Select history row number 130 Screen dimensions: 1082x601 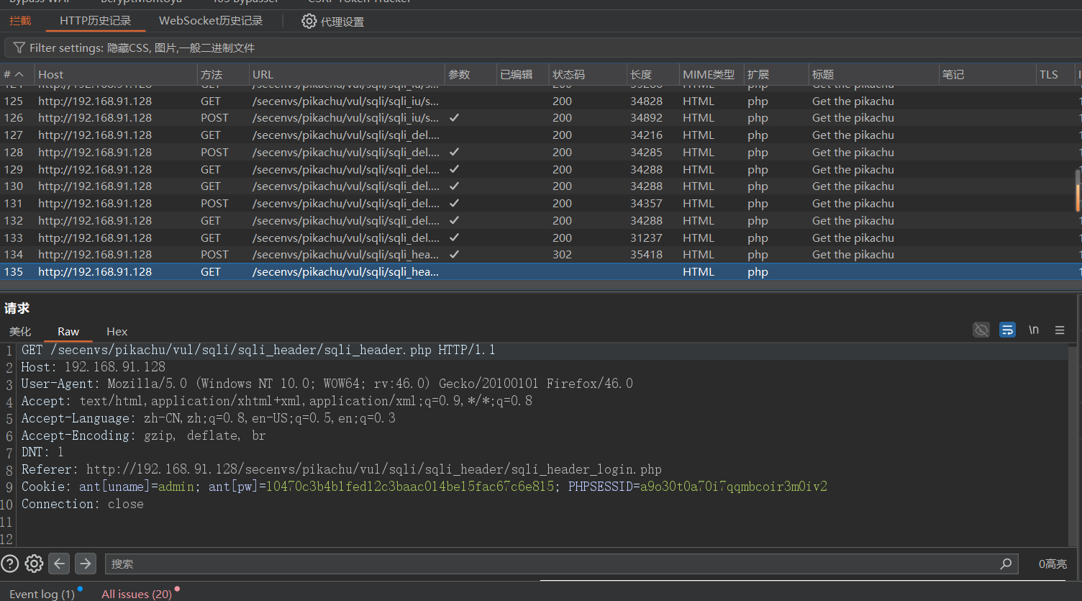537,186
